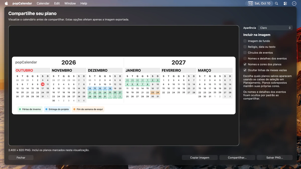Click the JANEIRO month header

click(133, 71)
